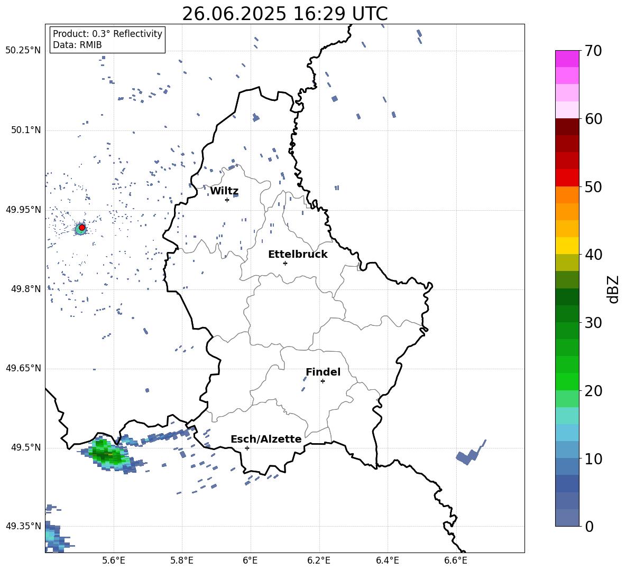Click the magenta top colorbar segment
626x571 pixels.
567,59
